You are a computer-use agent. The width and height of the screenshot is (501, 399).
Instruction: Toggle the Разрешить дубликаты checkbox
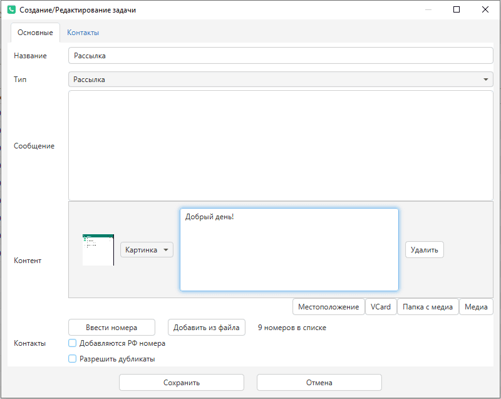click(73, 359)
